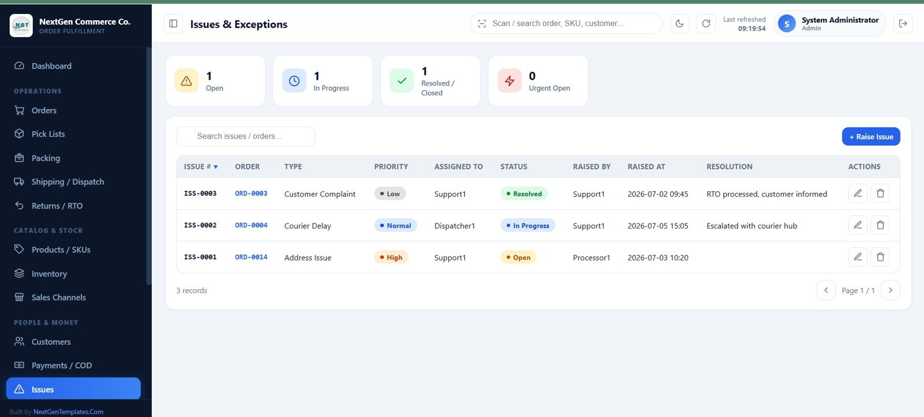Image resolution: width=924 pixels, height=417 pixels.
Task: Click the Urgent Open lightning icon
Action: click(x=509, y=81)
